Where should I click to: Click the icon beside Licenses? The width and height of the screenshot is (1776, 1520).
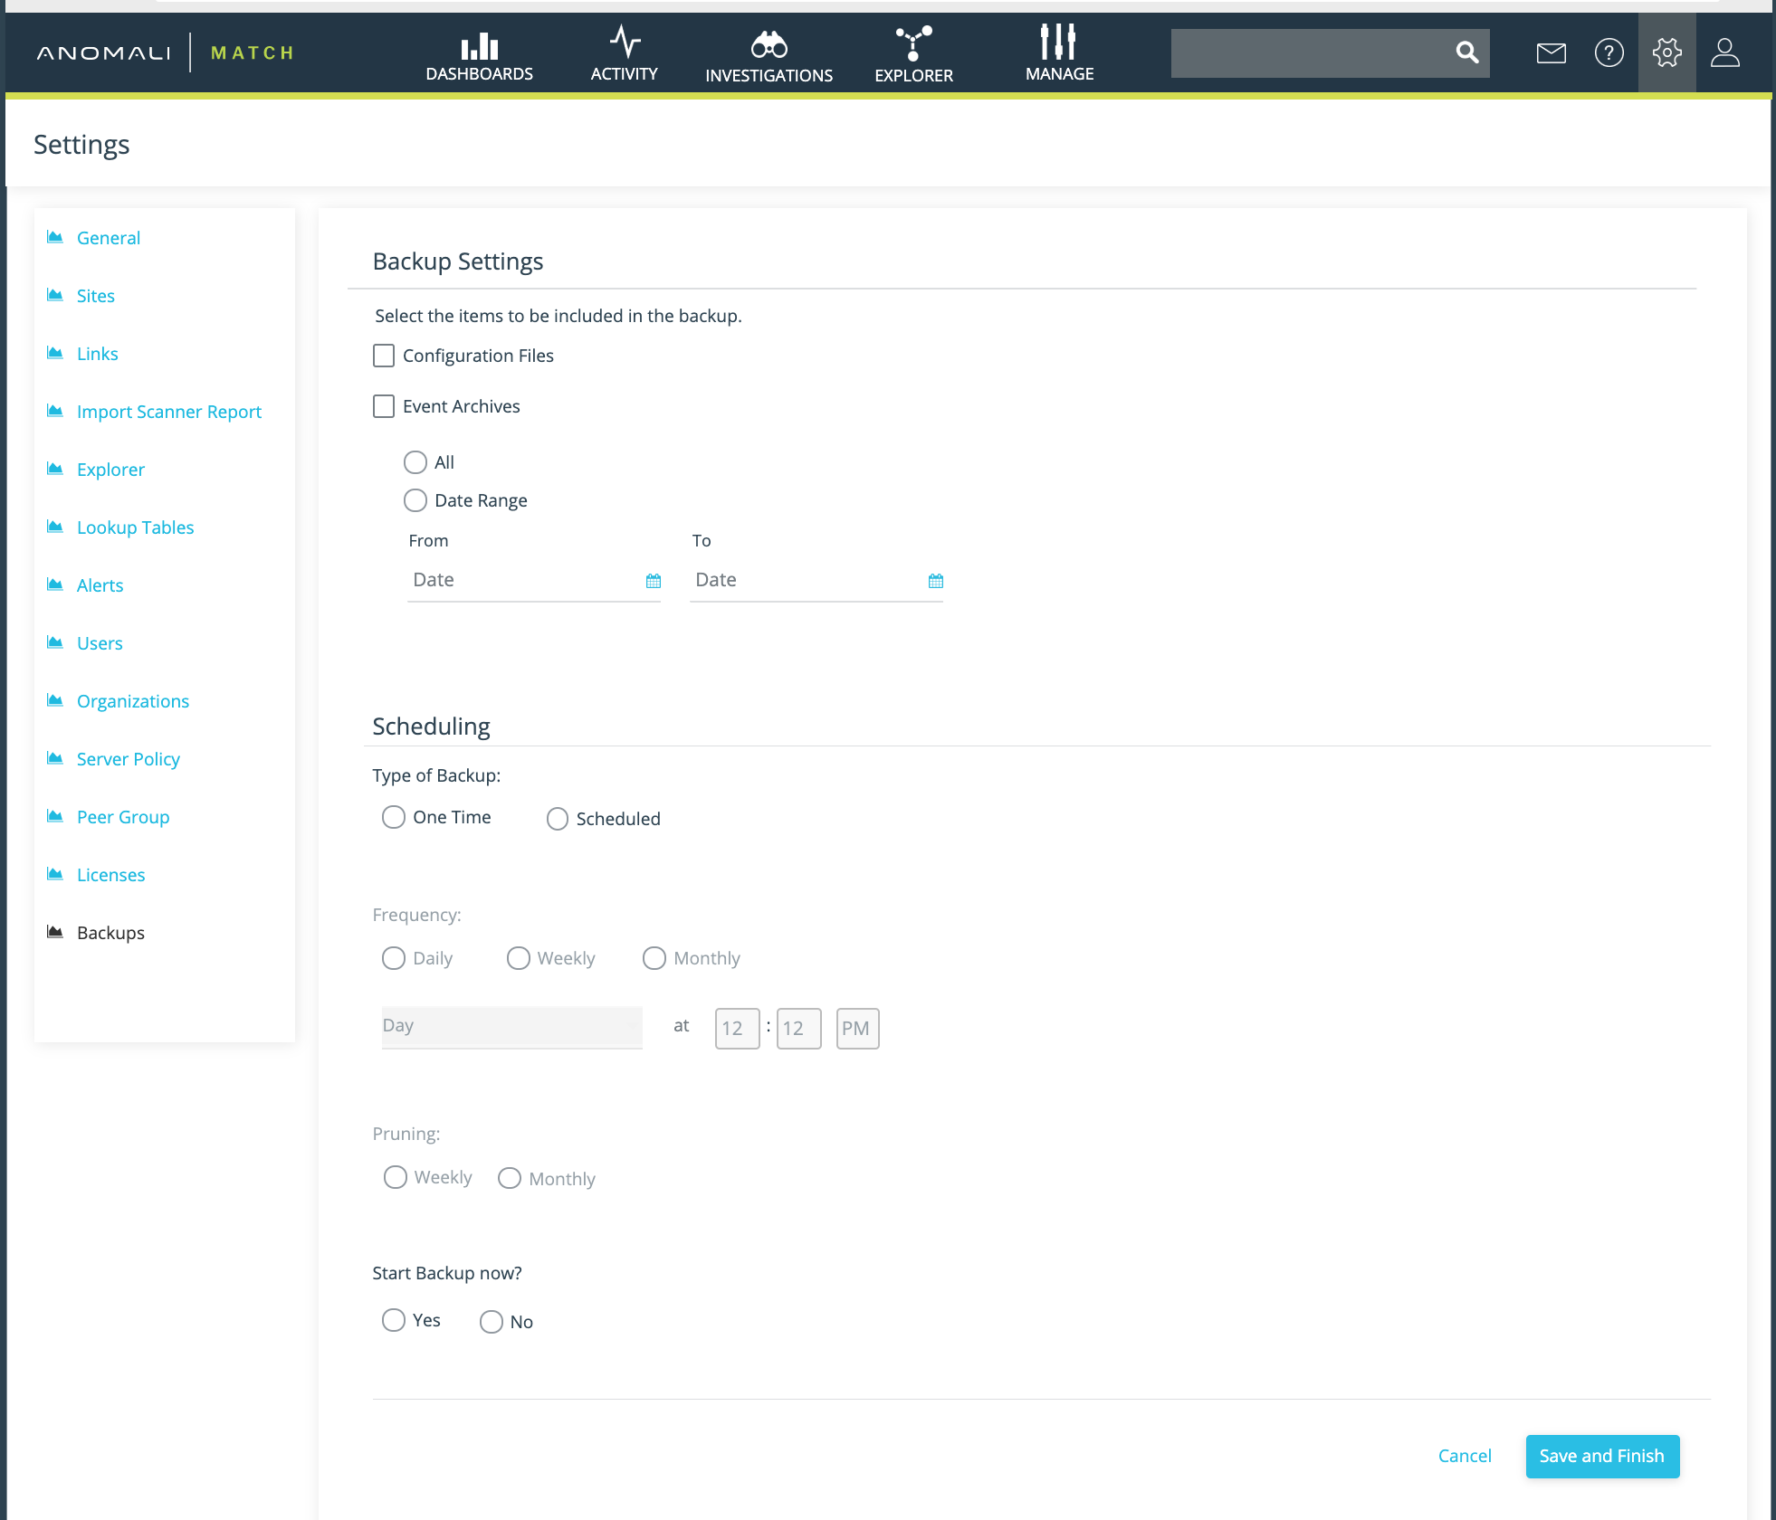(x=55, y=874)
